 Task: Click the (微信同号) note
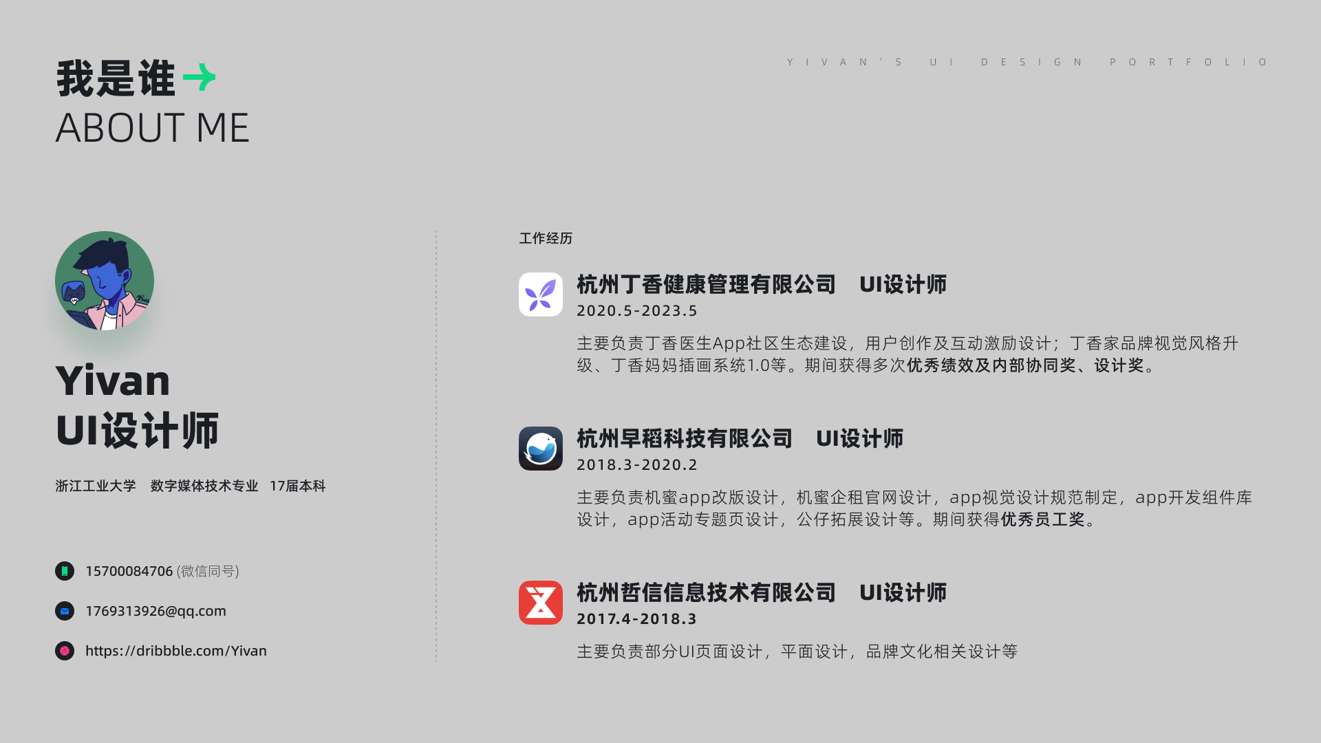tap(208, 571)
